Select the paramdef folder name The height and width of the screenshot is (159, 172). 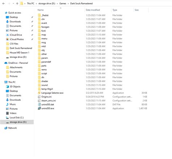coord(46,62)
